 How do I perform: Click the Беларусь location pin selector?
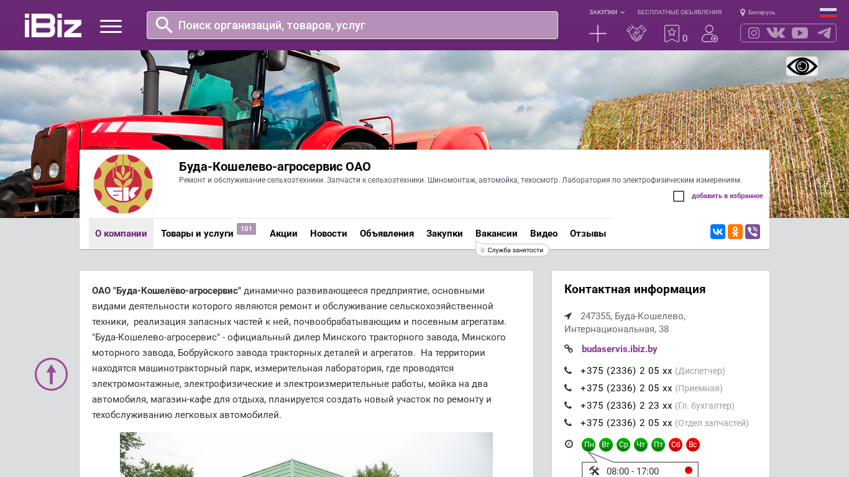[758, 12]
